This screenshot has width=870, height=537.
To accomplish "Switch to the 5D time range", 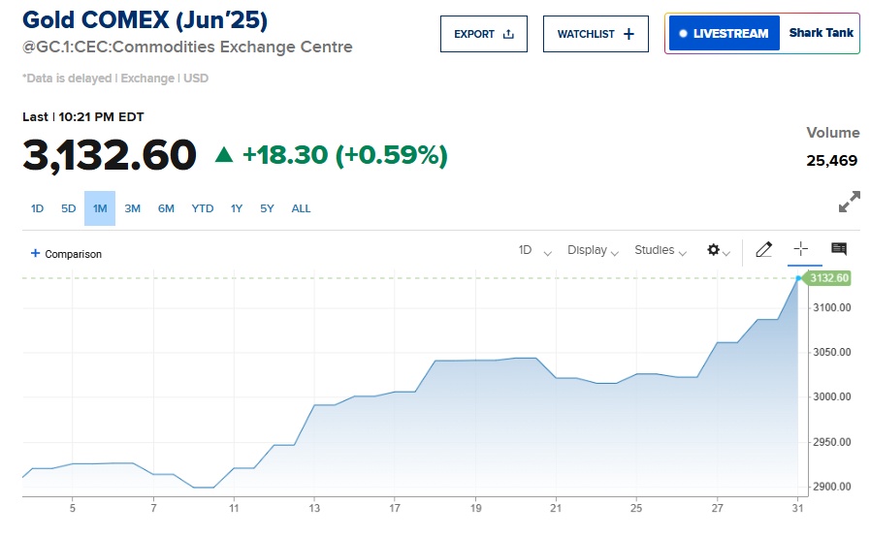I will point(69,208).
